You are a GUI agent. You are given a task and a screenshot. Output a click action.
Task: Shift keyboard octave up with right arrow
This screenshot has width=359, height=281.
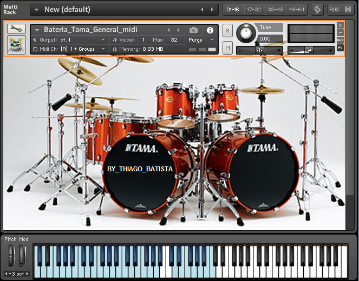pyautogui.click(x=27, y=273)
